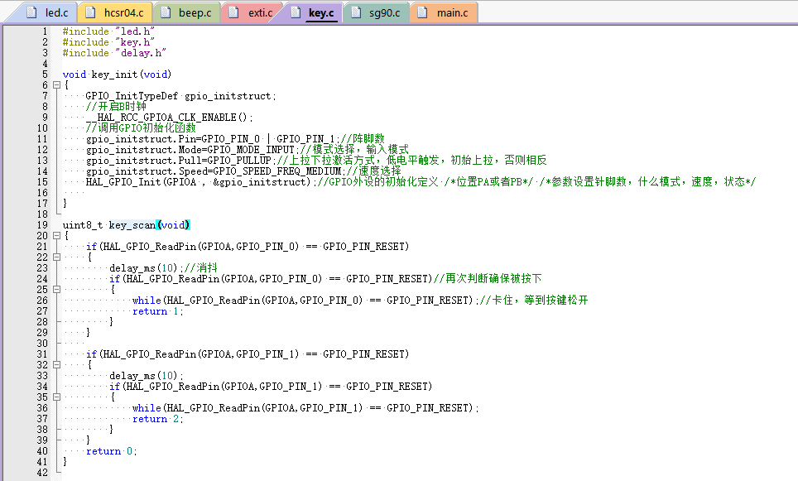Screen dimensions: 798x481
Task: Click '#include "led.h"' line
Action: pyautogui.click(x=109, y=31)
